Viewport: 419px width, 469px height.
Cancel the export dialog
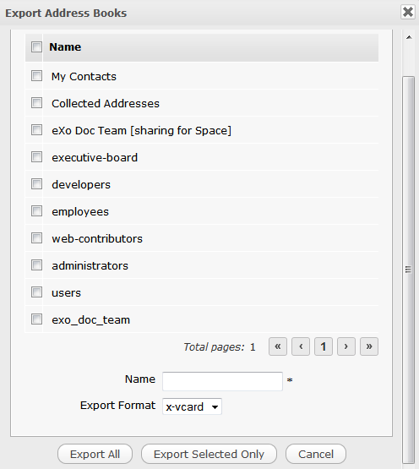pyautogui.click(x=316, y=454)
